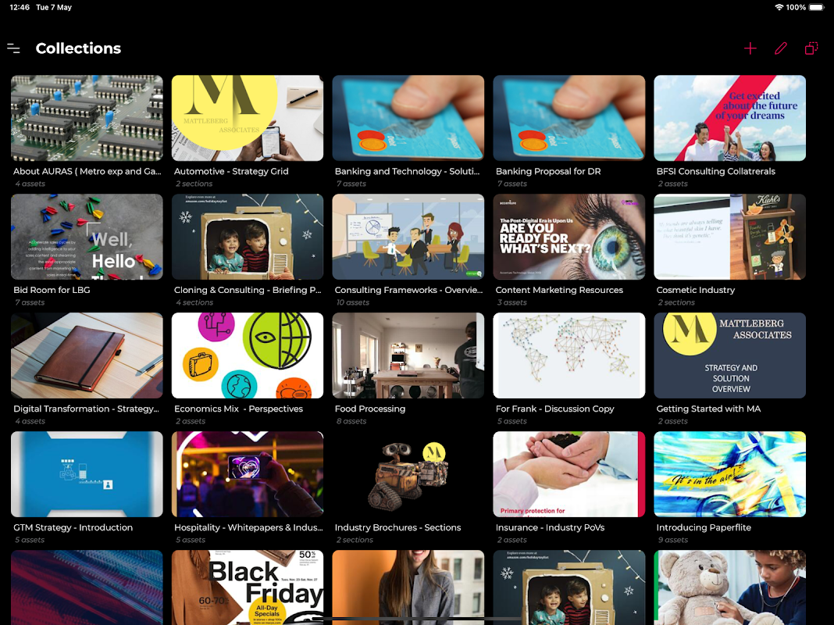Select '3 assets' under Content Marketing Resources
Viewport: 834px width, 625px height.
pos(511,302)
